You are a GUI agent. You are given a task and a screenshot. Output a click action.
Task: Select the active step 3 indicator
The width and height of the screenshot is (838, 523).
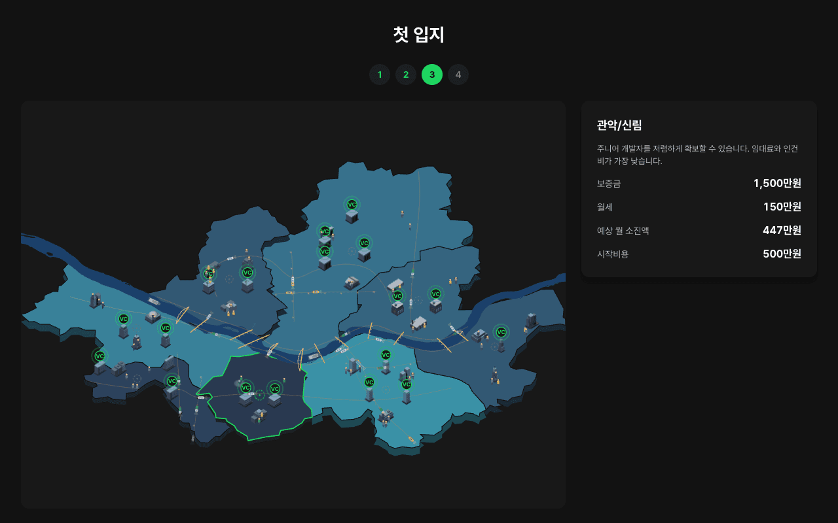point(432,75)
